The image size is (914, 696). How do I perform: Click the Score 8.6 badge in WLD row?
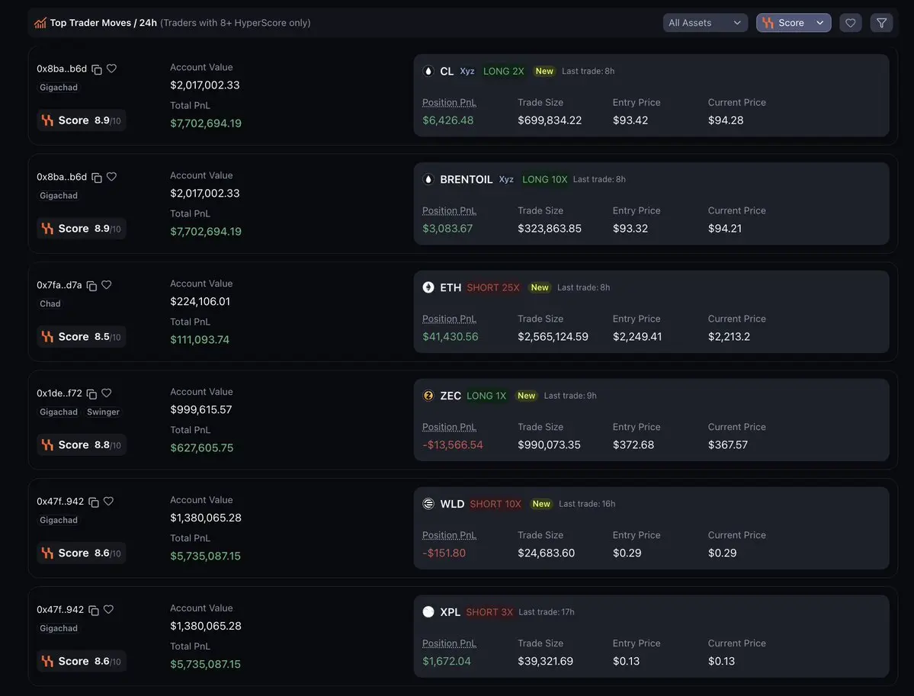[x=81, y=553]
